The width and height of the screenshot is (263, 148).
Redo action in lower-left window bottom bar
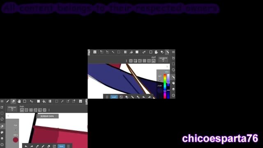point(32,146)
